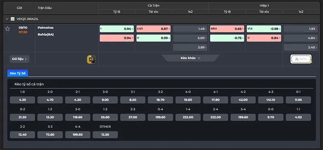Choose correct score 2-4 at 222.00

[x=216, y=117]
